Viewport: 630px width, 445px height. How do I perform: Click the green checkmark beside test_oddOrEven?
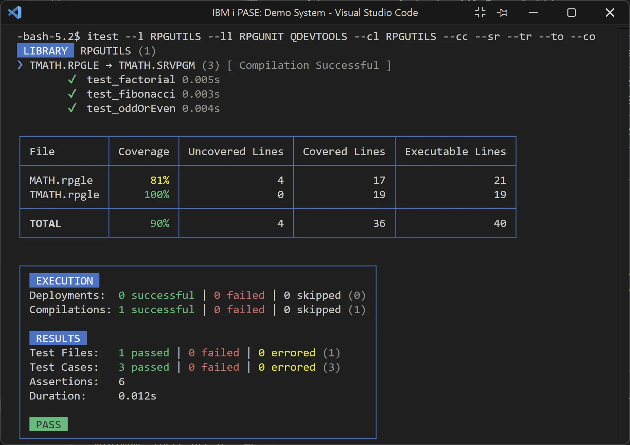tap(72, 108)
